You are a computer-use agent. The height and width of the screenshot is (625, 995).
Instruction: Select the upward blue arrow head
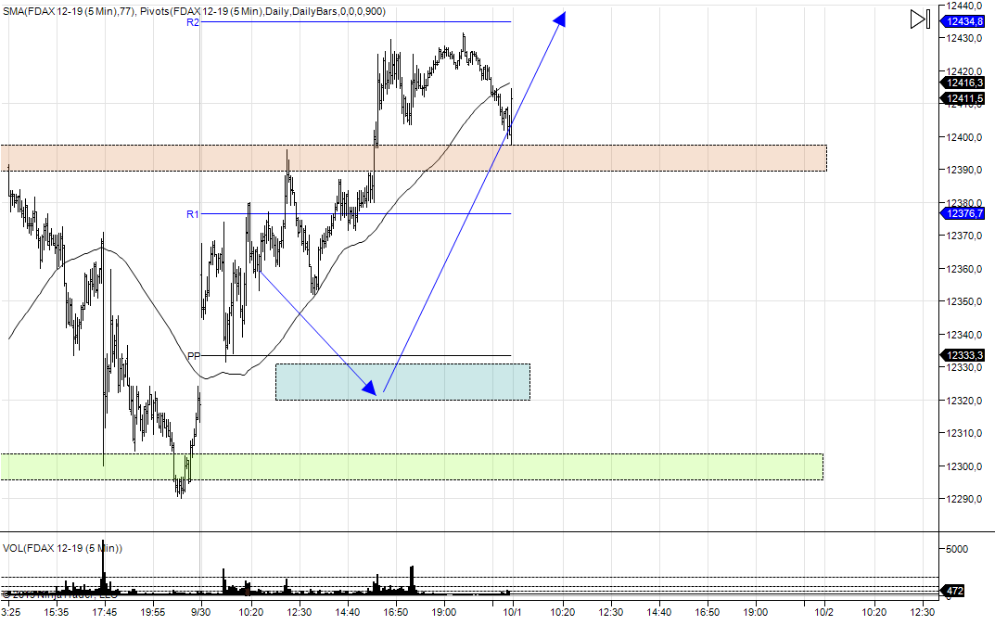[x=559, y=19]
